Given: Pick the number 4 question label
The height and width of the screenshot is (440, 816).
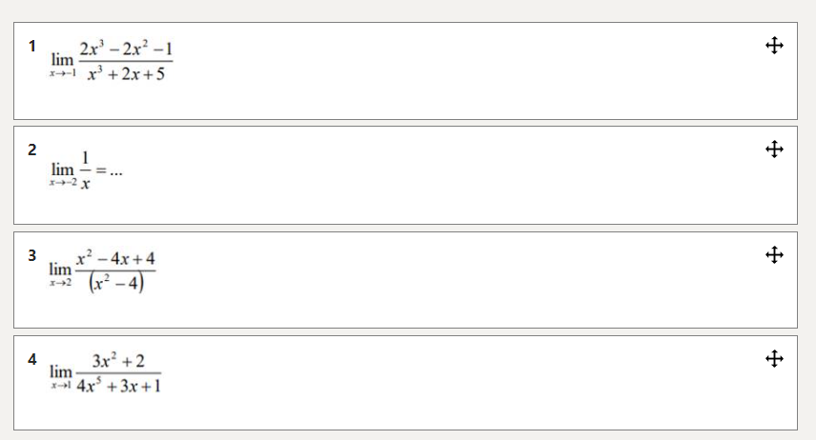Looking at the screenshot, I should pos(32,360).
